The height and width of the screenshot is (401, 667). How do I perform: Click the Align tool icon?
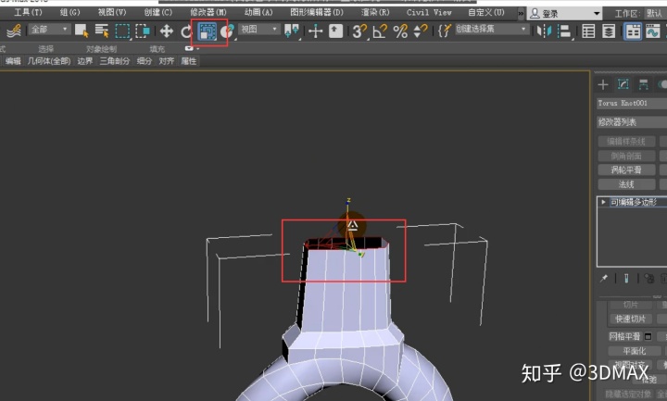(564, 31)
